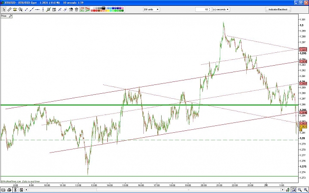Click the green icon right of the scrollbar
The image size is (309, 193).
coord(288,190)
